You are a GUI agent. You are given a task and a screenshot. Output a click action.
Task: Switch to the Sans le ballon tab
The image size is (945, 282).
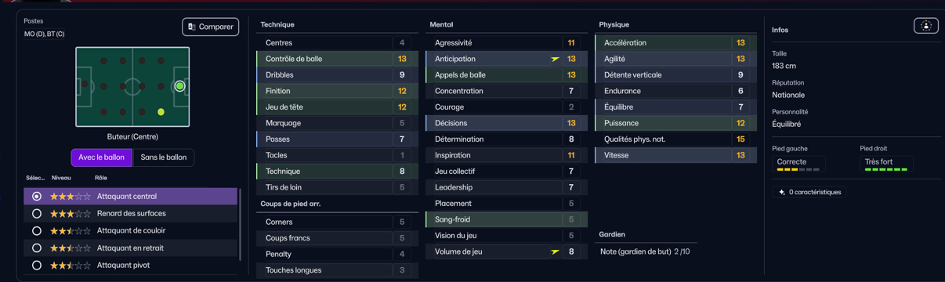point(164,157)
